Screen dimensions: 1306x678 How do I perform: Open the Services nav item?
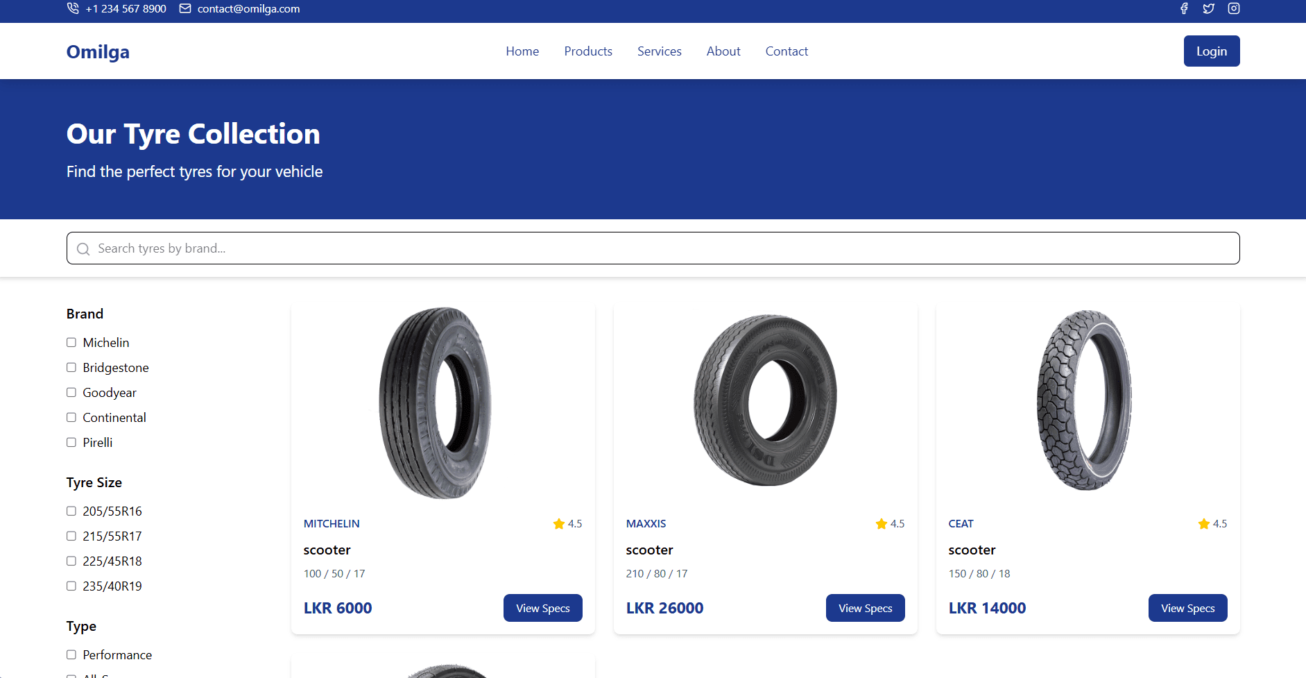click(x=660, y=51)
